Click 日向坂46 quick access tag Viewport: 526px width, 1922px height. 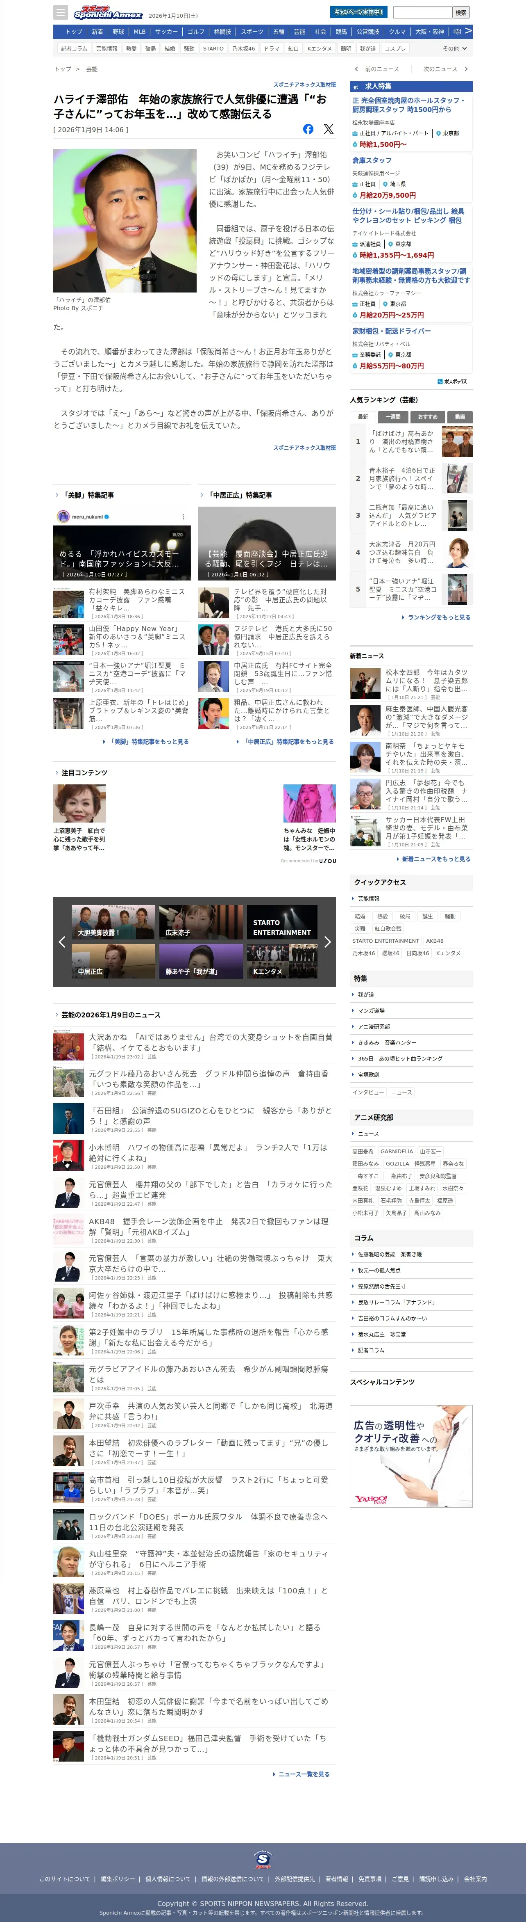tap(418, 953)
